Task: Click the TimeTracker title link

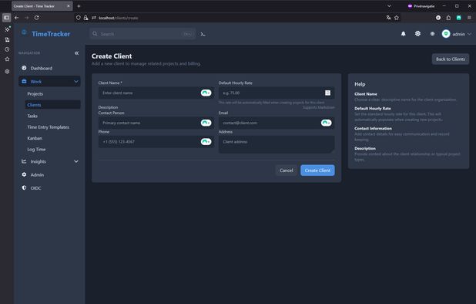Action: point(51,34)
